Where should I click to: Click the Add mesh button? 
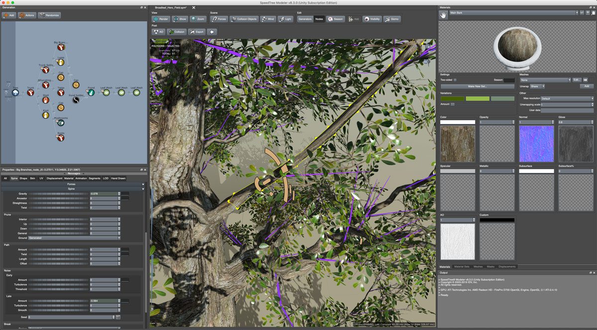(x=587, y=86)
